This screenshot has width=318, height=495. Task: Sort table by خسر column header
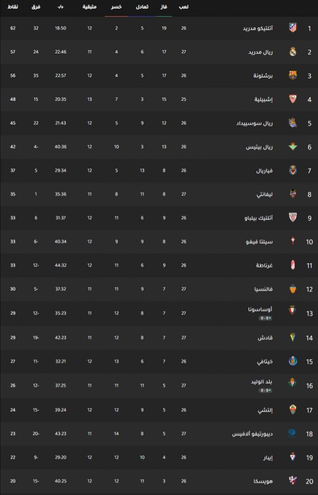pos(116,7)
